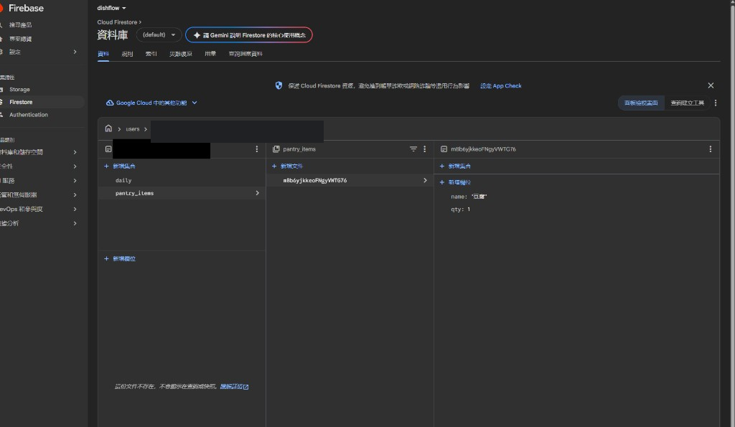Click add document in pantry_items panel
The height and width of the screenshot is (427, 735).
(288, 166)
